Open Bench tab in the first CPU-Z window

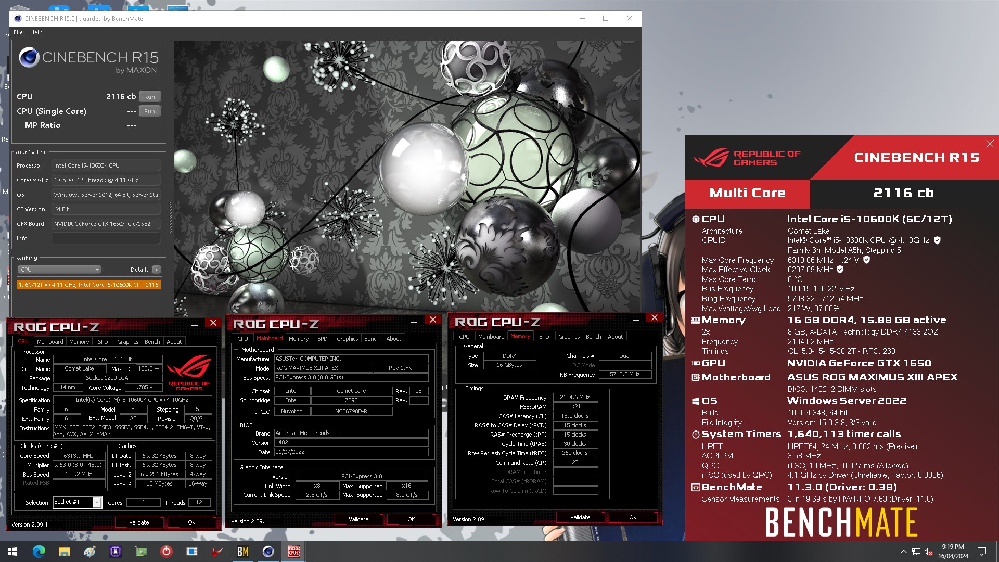tap(152, 342)
